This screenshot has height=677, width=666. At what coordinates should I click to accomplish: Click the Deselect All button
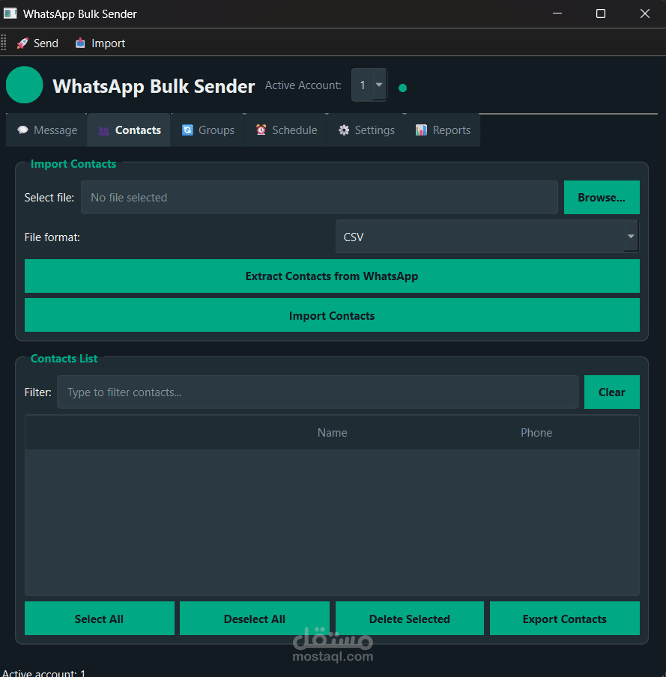pyautogui.click(x=255, y=619)
